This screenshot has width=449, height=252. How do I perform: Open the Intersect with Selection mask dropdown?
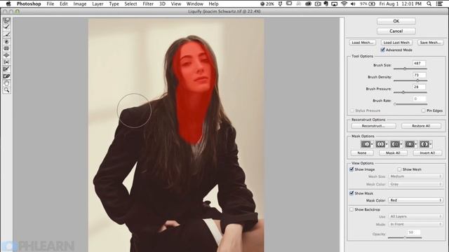point(410,144)
